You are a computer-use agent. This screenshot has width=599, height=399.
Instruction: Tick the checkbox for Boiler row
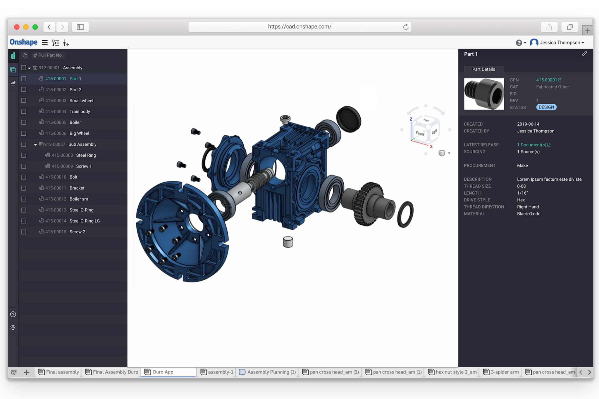(x=24, y=122)
